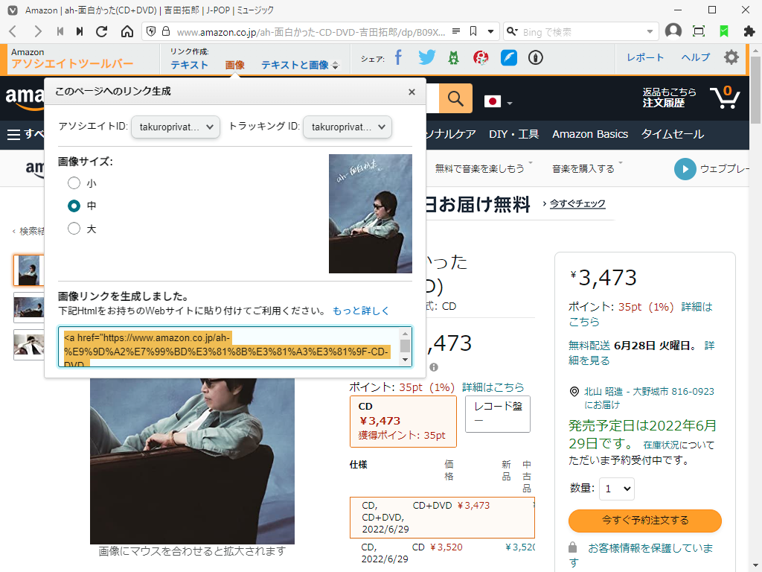The image size is (762, 572).
Task: Click the green owl share icon
Action: point(453,58)
